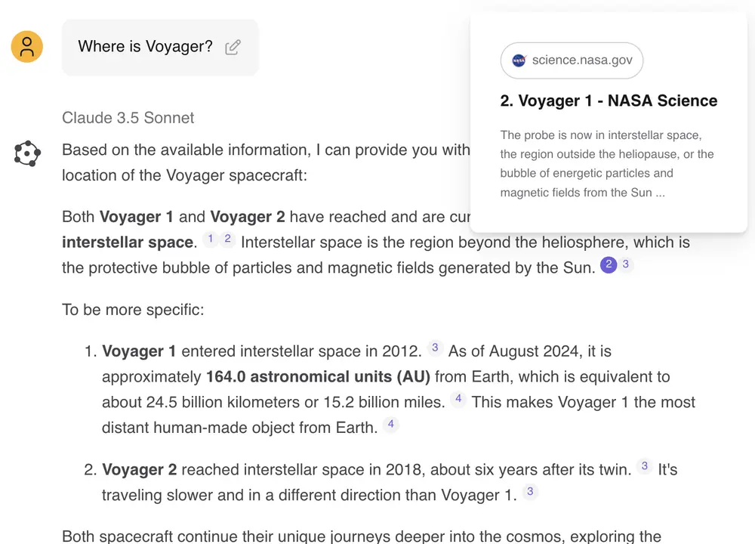The width and height of the screenshot is (755, 544).
Task: Click the "Where is Voyager?" message bubble
Action: coord(146,47)
